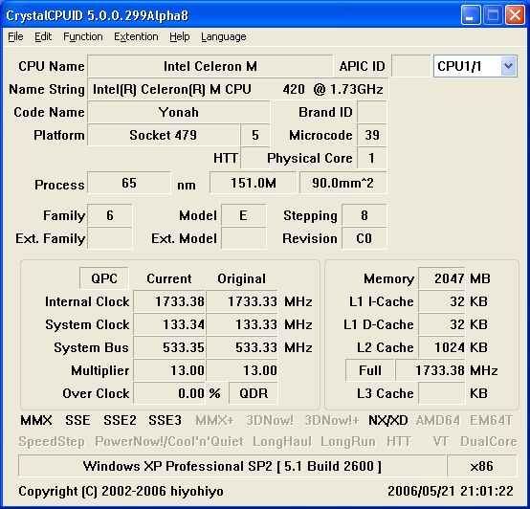Image resolution: width=530 pixels, height=509 pixels.
Task: Click the QDR bus type button
Action: [254, 393]
